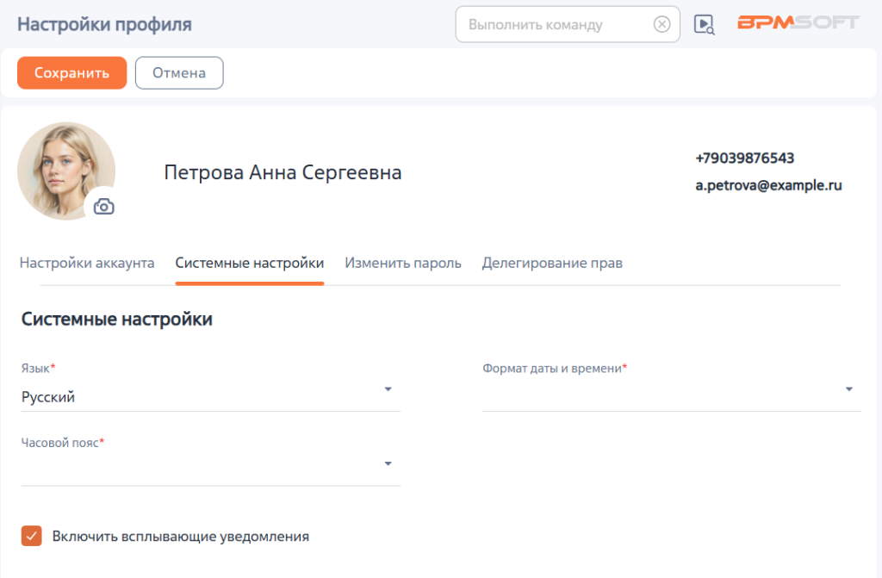
Task: Click the Русский language value
Action: pyautogui.click(x=48, y=397)
